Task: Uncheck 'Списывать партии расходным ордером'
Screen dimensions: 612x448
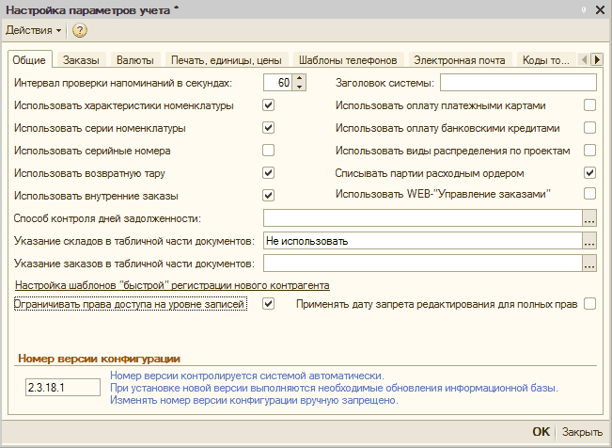Action: (589, 173)
